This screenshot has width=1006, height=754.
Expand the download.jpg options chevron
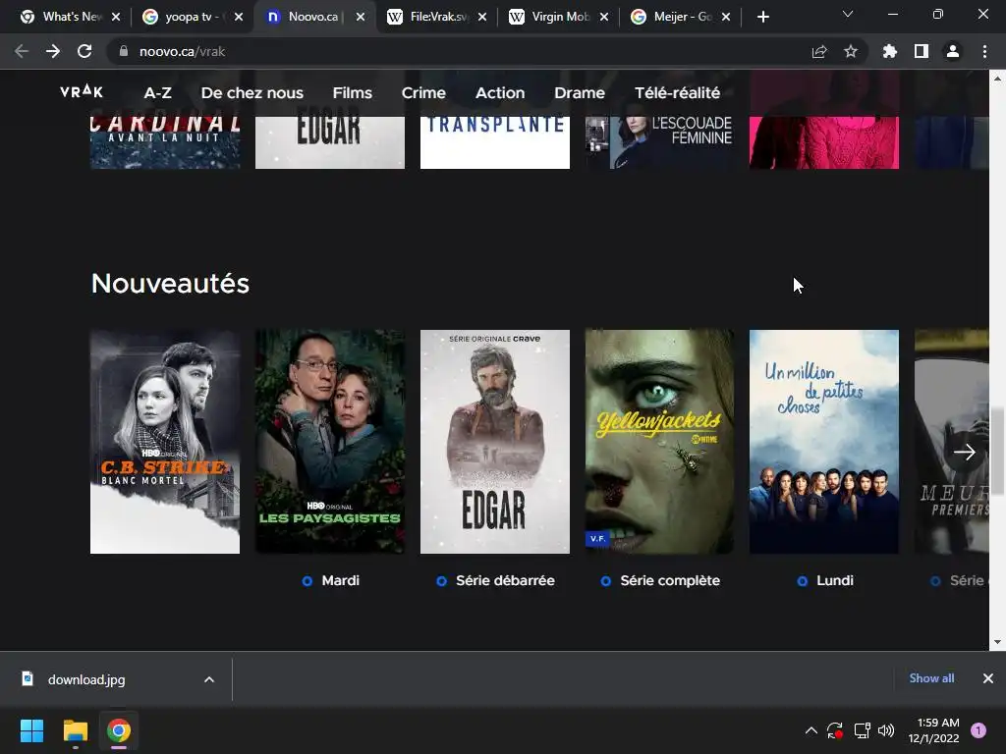(209, 679)
